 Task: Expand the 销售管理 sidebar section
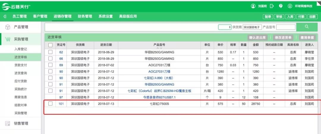21,123
